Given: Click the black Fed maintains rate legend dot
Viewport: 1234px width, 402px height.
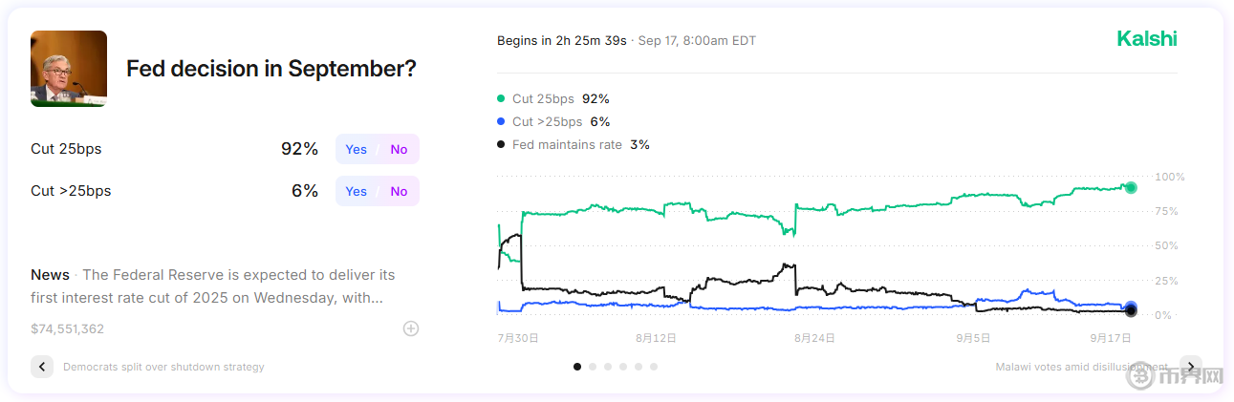Looking at the screenshot, I should 501,144.
